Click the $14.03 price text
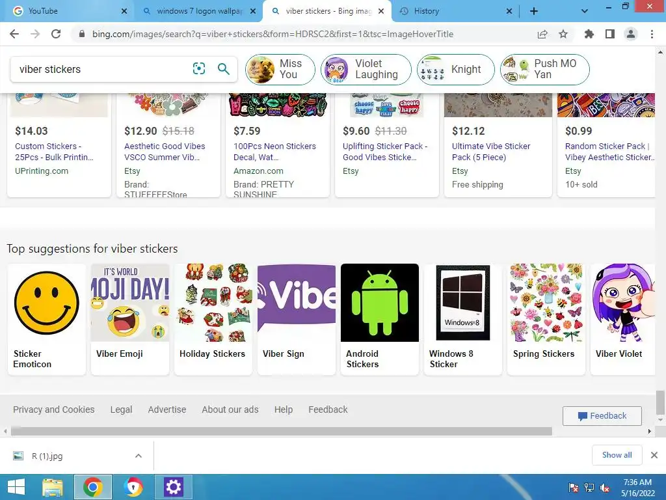Screen dimensions: 666x500 click(x=31, y=131)
